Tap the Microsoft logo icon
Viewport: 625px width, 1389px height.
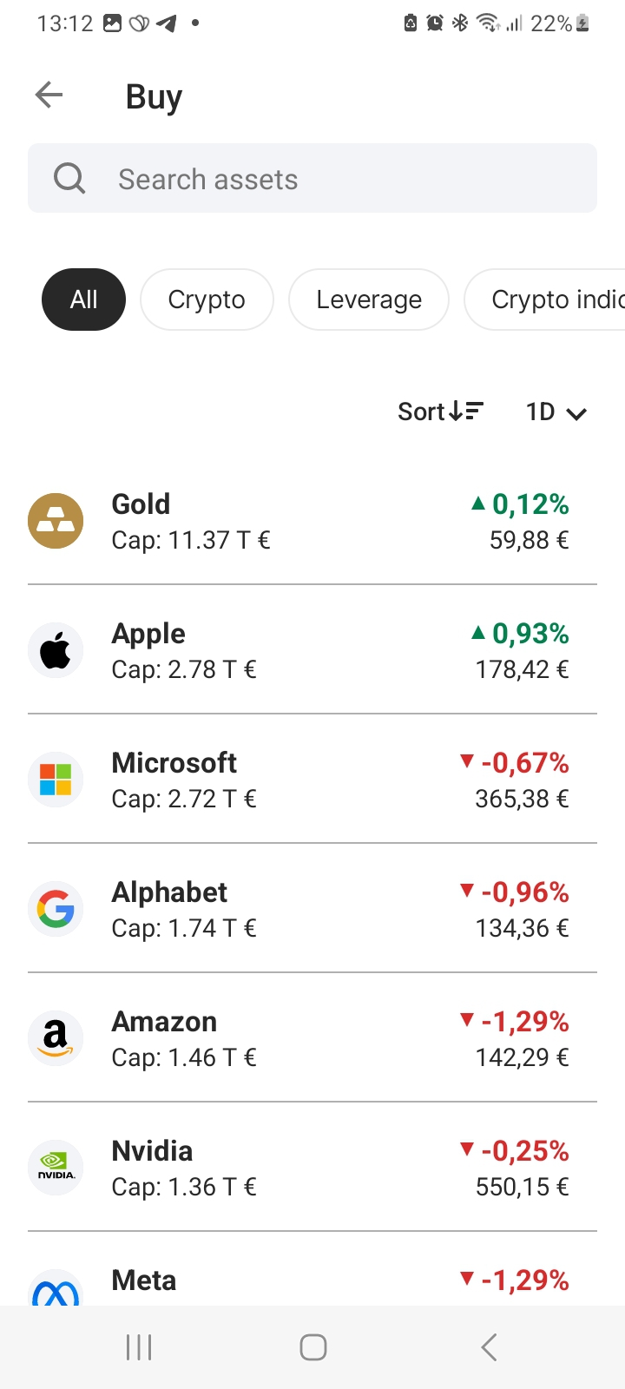pos(56,780)
